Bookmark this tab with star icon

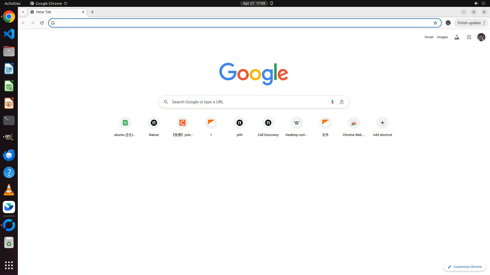point(435,23)
